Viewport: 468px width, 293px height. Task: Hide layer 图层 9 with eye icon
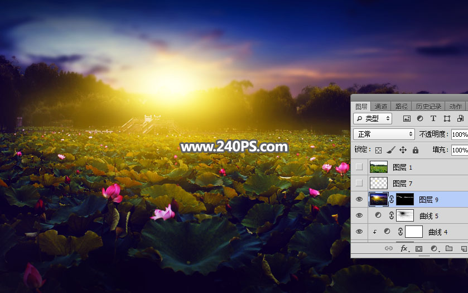[359, 199]
